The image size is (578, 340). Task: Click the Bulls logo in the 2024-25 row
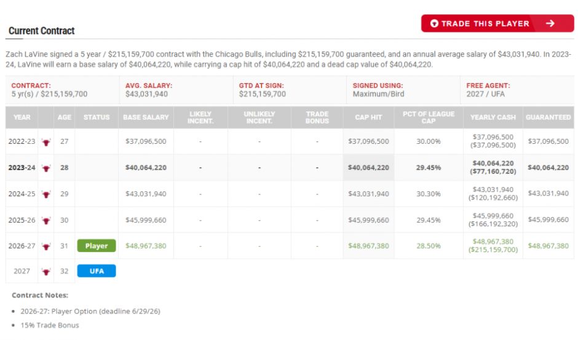click(x=46, y=194)
